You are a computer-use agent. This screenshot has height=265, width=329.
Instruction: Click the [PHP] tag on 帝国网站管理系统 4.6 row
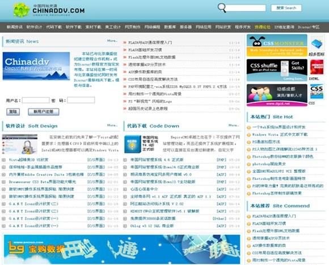[221, 160]
